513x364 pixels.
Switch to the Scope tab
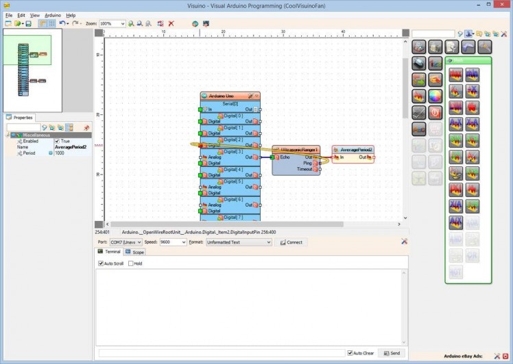click(135, 252)
